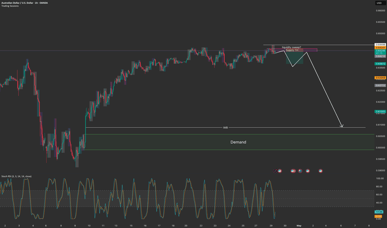The image size is (387, 228).
Task: Click 80.00 on the Stoch RSI scale
Action: pyautogui.click(x=380, y=187)
